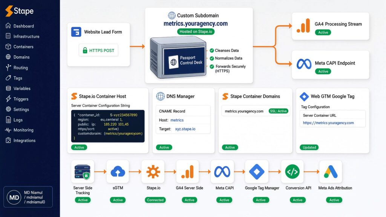Click the GA4 Server Side chart icon
The width and height of the screenshot is (386, 217).
pyautogui.click(x=188, y=171)
